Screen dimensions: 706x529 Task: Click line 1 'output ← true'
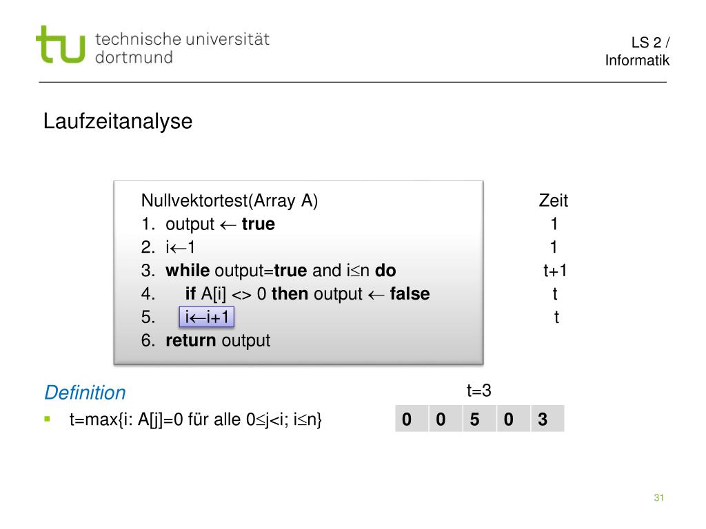pos(208,224)
